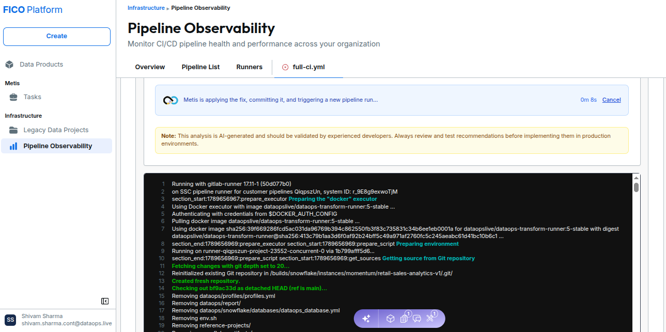Open the chat bubbles icon
666x332 pixels.
point(417,319)
